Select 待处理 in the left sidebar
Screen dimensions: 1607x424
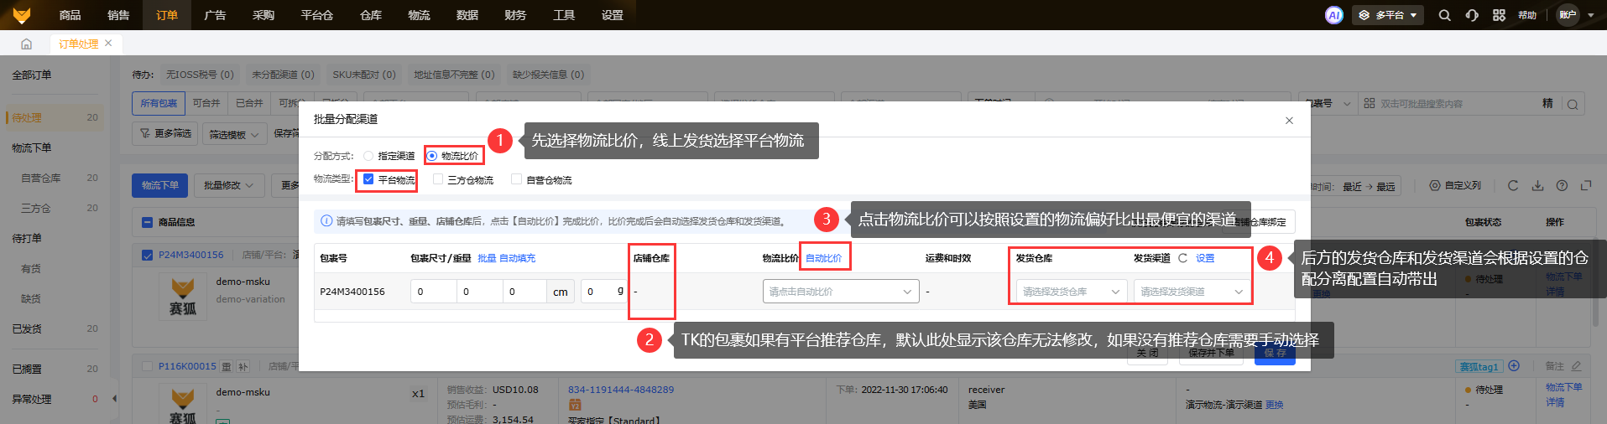coord(55,117)
